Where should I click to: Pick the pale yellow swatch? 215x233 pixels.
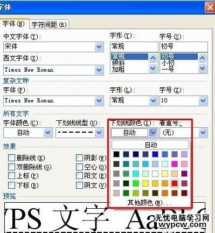[165, 174]
